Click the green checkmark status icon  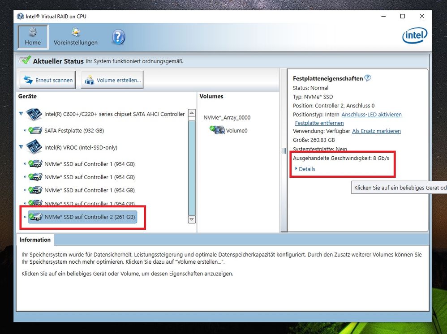point(25,60)
